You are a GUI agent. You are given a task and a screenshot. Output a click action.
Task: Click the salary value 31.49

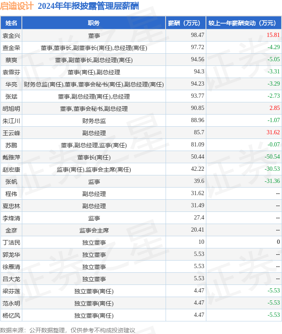click(x=197, y=205)
